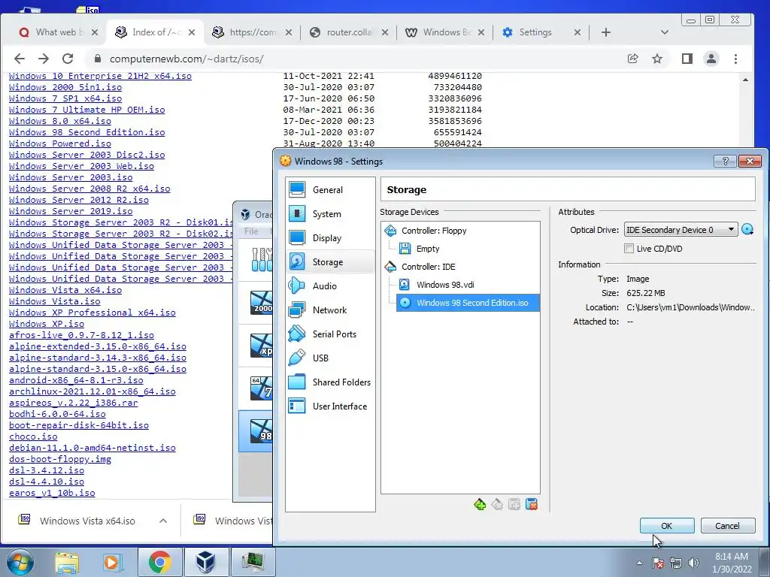
Task: Click Chrome's back arrow
Action: point(19,59)
